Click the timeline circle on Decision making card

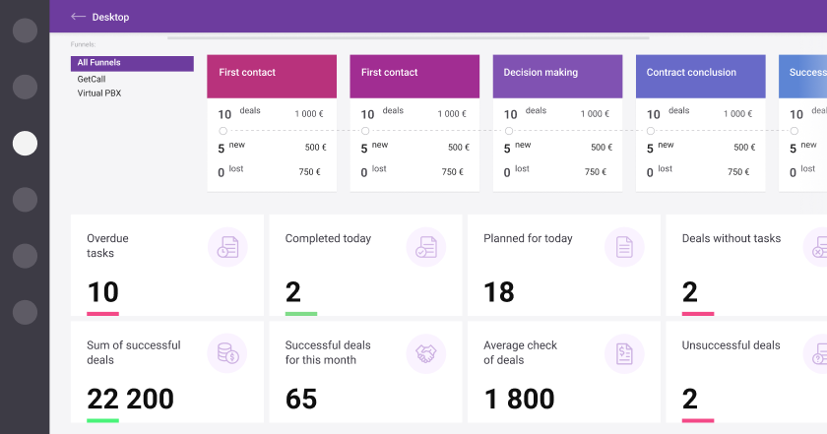click(x=508, y=130)
